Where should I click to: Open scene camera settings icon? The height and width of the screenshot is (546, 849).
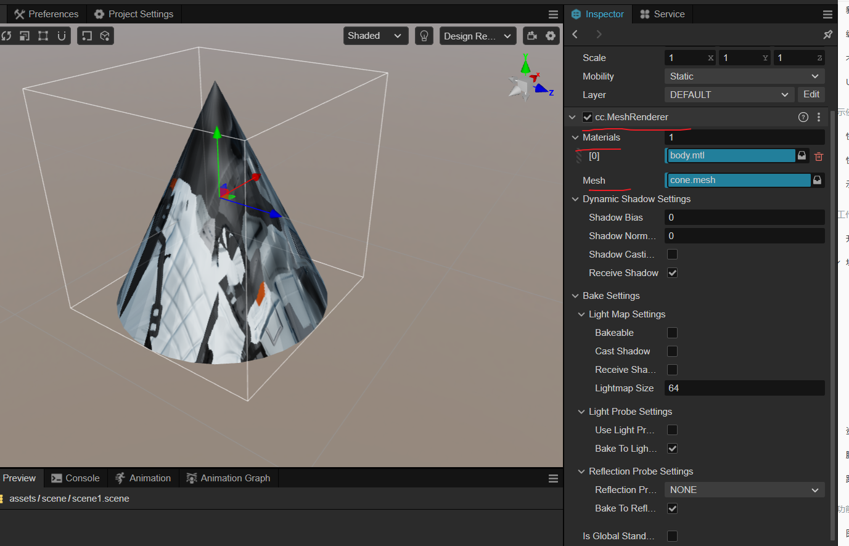click(532, 36)
